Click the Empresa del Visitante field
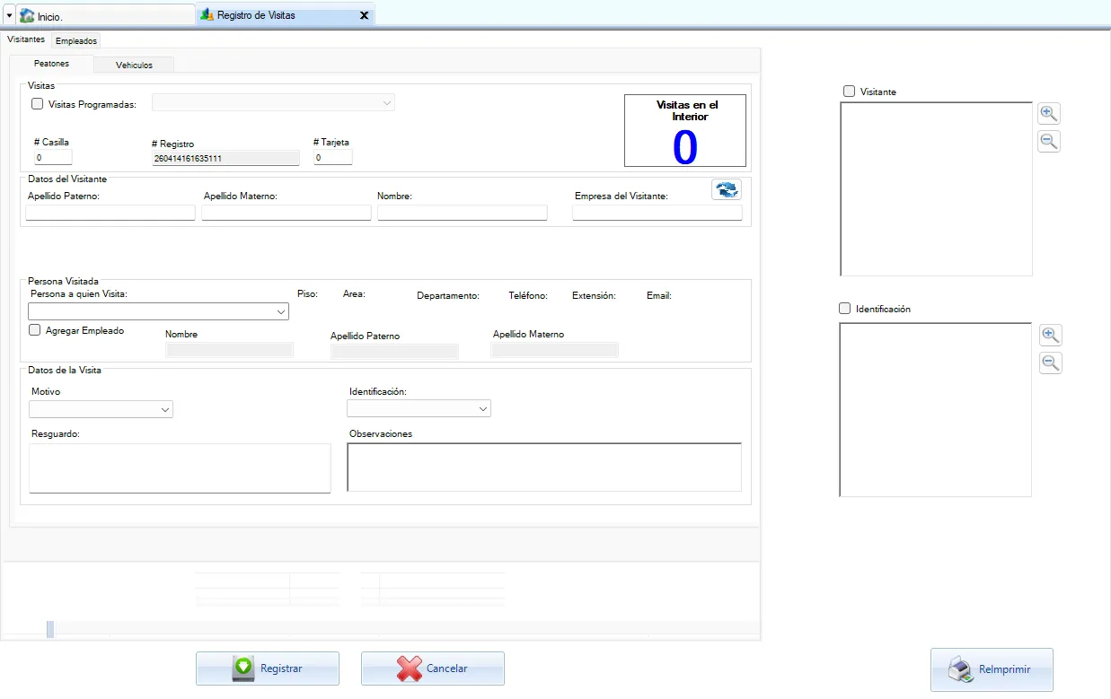This screenshot has width=1111, height=699. click(657, 213)
